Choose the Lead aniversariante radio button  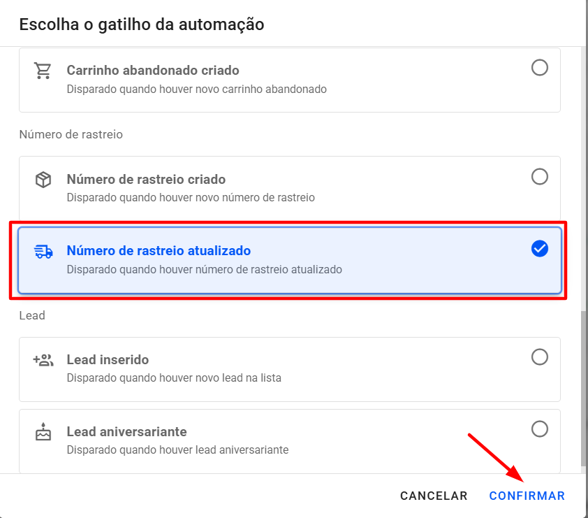tap(540, 429)
